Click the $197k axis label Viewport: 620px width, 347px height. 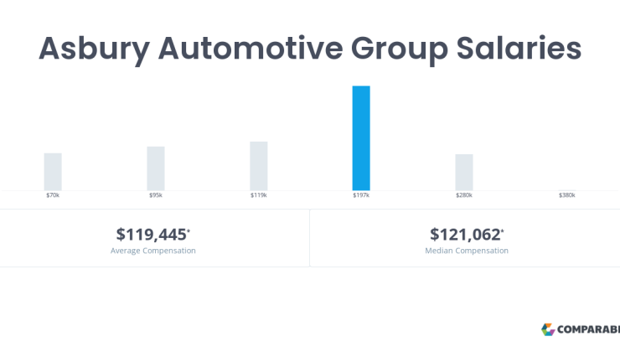coord(361,195)
